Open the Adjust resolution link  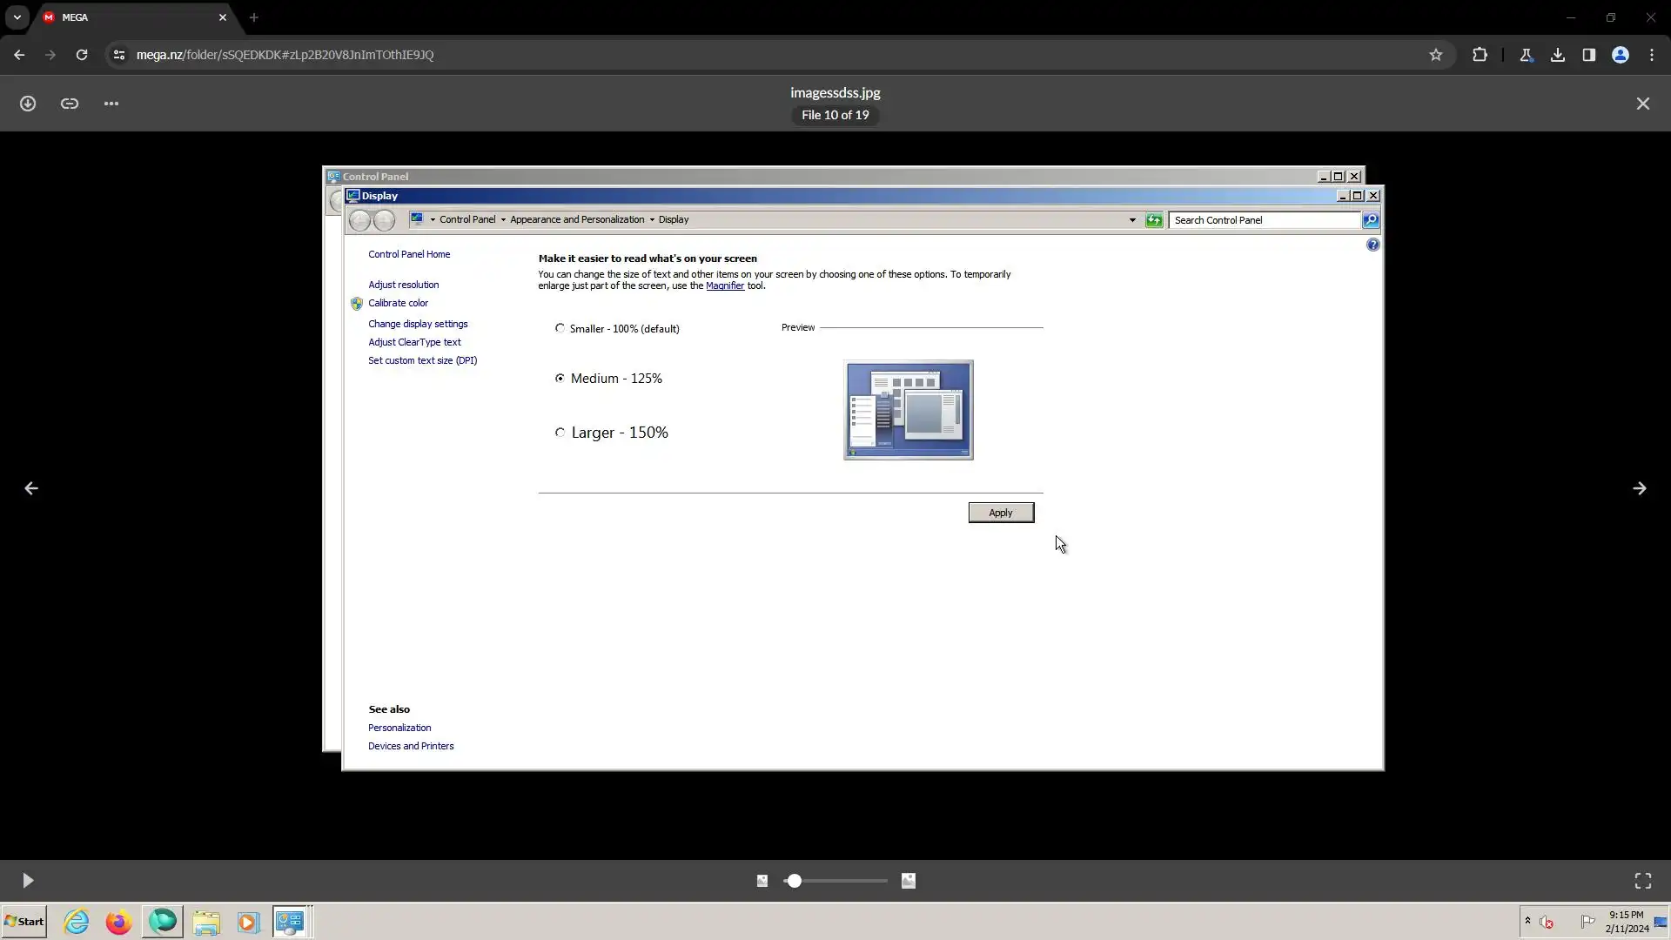tap(403, 285)
